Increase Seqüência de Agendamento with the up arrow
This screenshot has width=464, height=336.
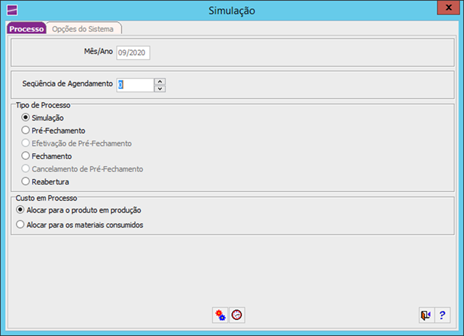160,81
